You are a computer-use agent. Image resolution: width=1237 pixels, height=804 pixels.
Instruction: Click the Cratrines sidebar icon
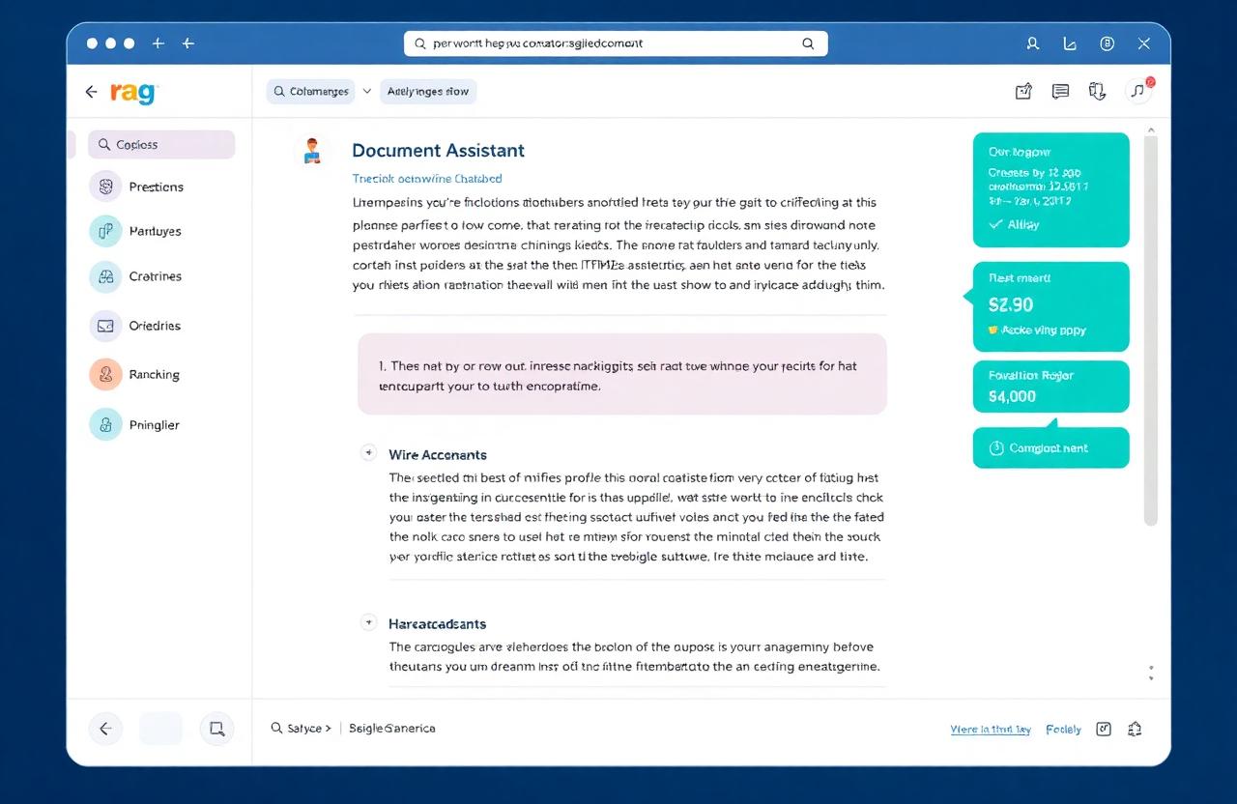click(x=105, y=277)
